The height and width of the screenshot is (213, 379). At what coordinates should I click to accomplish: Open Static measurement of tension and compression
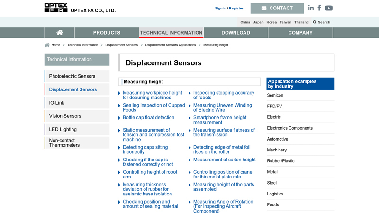153,135
